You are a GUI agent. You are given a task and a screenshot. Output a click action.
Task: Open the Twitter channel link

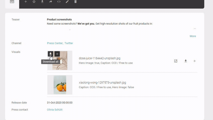point(69,43)
